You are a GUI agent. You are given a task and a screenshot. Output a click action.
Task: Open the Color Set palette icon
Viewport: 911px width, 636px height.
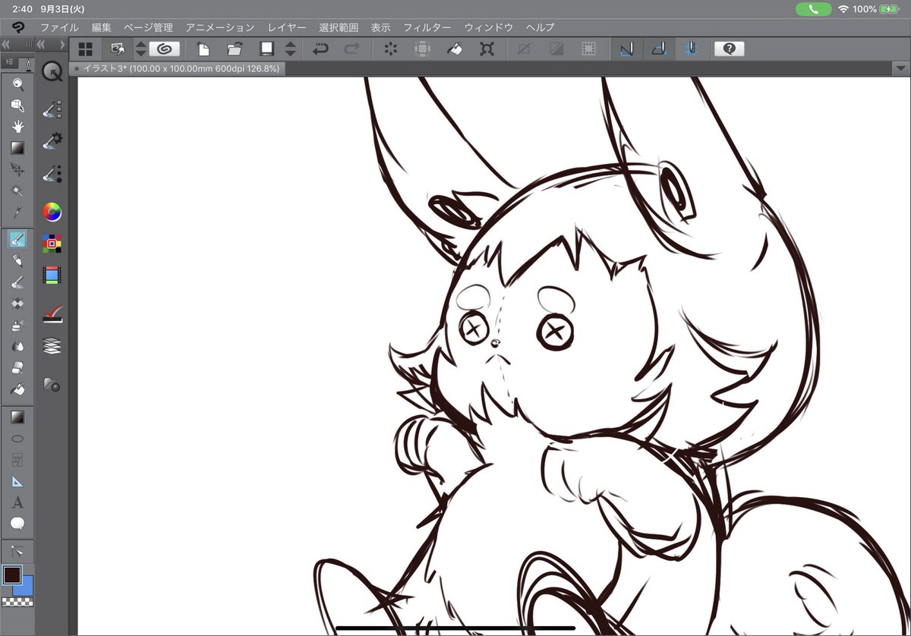click(52, 244)
